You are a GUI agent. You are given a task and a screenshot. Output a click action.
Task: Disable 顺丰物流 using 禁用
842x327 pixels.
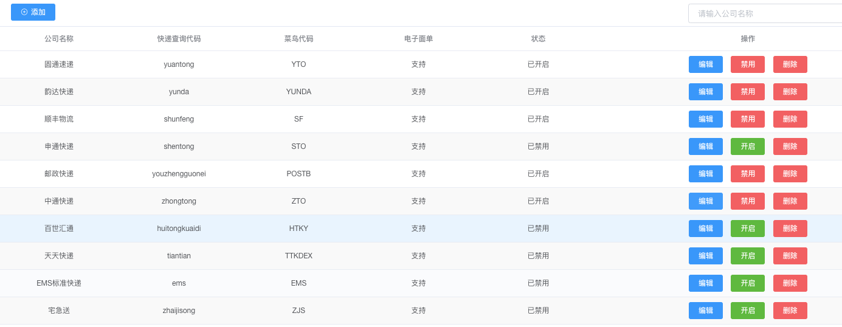click(748, 119)
